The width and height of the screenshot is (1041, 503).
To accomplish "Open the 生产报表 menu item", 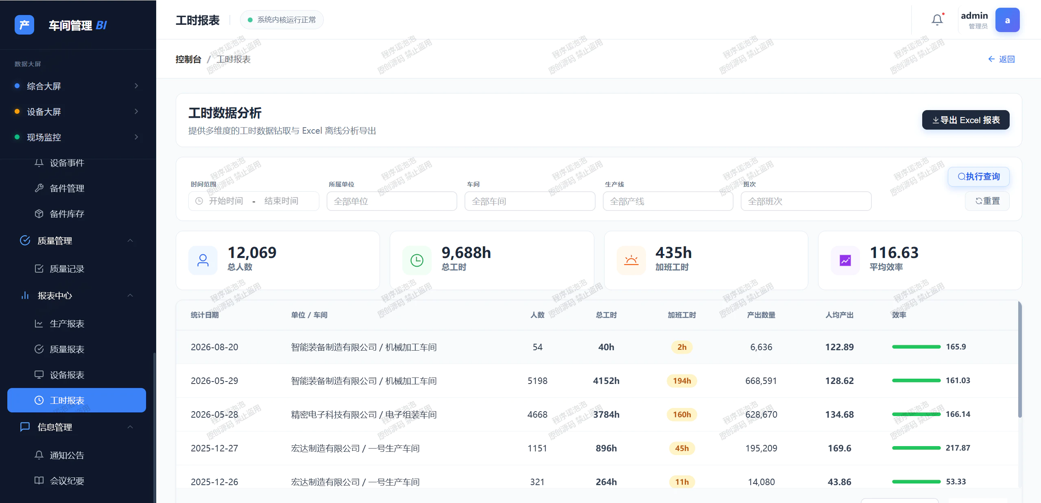I will pyautogui.click(x=76, y=323).
